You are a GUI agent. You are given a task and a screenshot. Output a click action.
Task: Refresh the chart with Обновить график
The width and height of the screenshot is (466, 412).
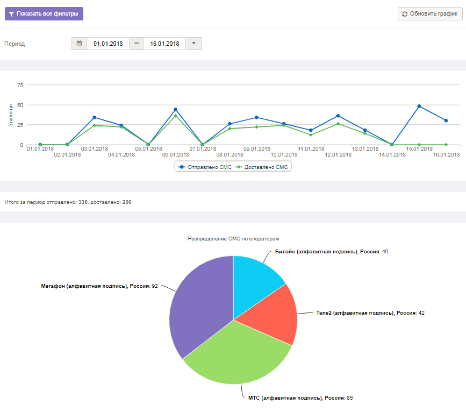430,13
